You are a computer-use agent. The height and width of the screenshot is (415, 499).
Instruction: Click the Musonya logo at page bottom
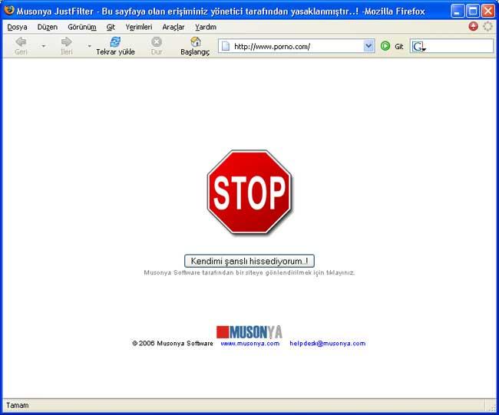click(249, 331)
